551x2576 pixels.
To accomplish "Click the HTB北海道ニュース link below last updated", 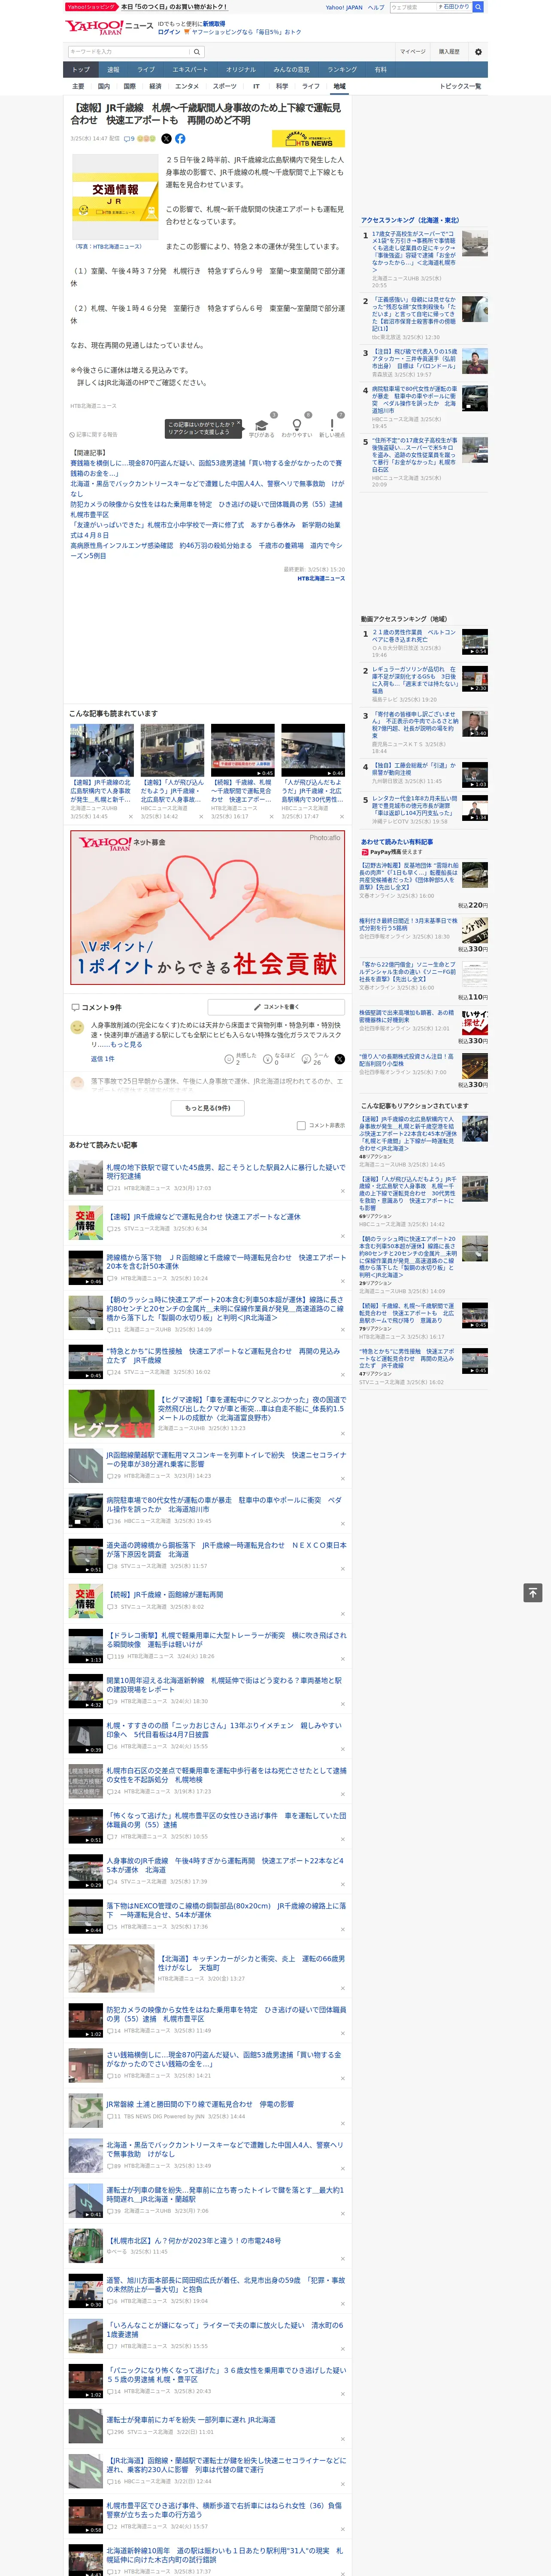I will coord(321,578).
